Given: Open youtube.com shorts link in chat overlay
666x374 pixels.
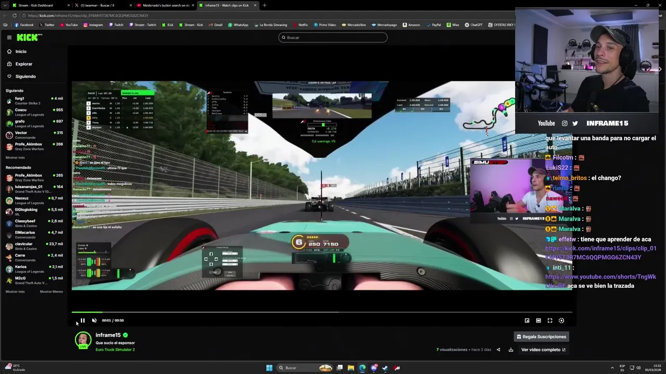Looking at the screenshot, I should 600,281.
